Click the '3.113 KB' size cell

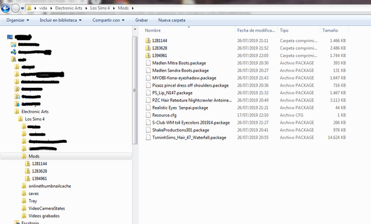coord(338,100)
